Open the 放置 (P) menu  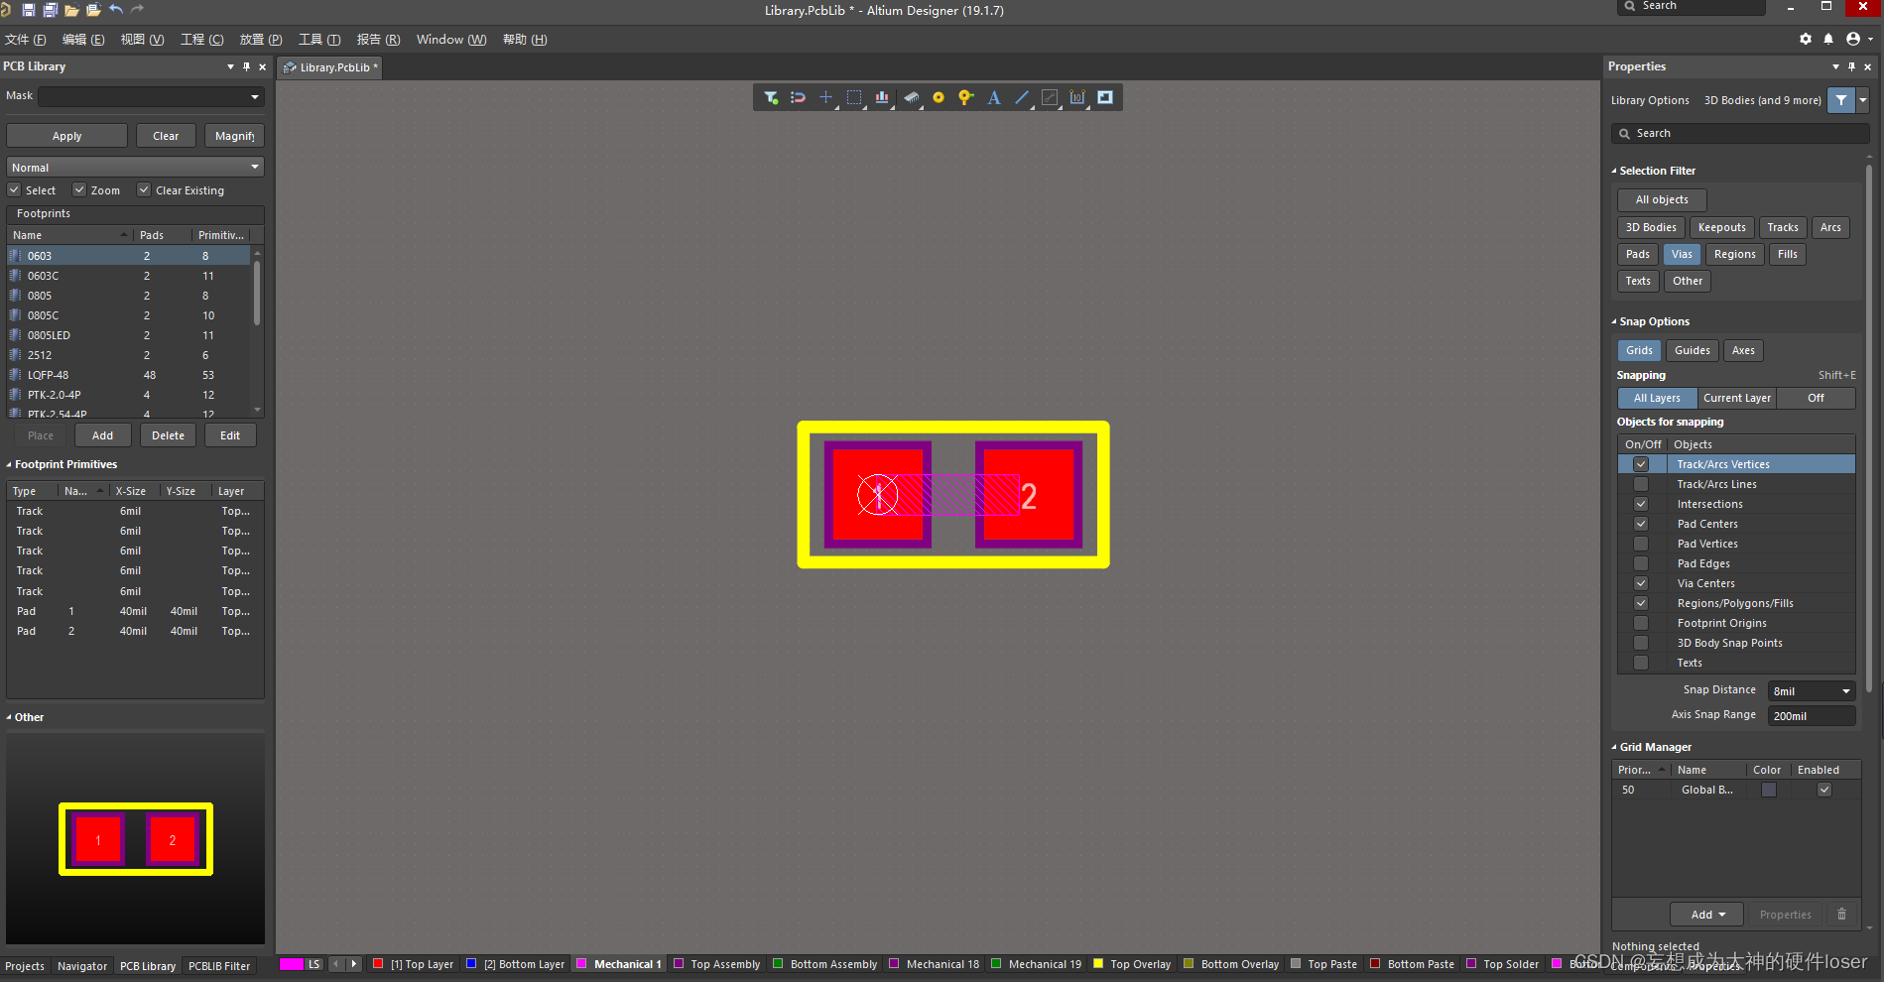pyautogui.click(x=261, y=40)
